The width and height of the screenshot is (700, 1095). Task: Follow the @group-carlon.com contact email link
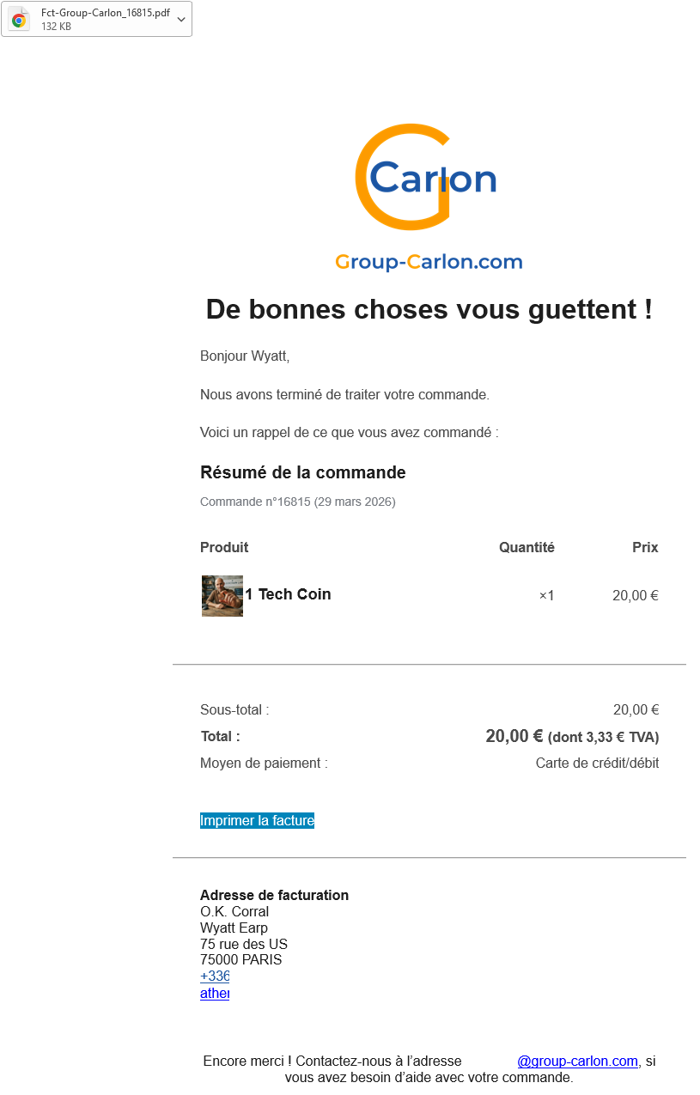[x=577, y=1062]
